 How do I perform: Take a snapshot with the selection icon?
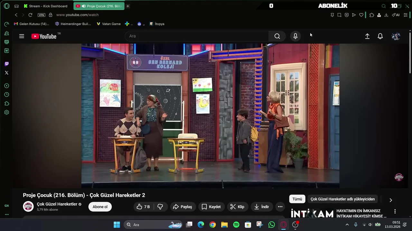339,15
